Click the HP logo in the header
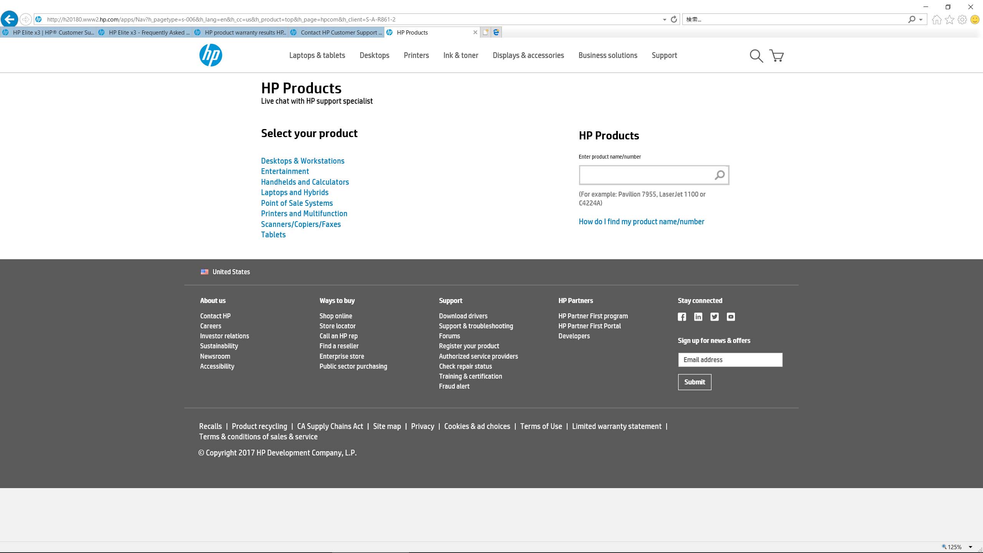 coord(210,55)
